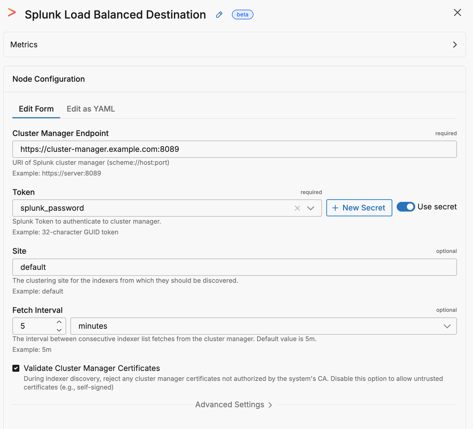Select the Edit Form tab
Image resolution: width=473 pixels, height=429 pixels.
[36, 109]
